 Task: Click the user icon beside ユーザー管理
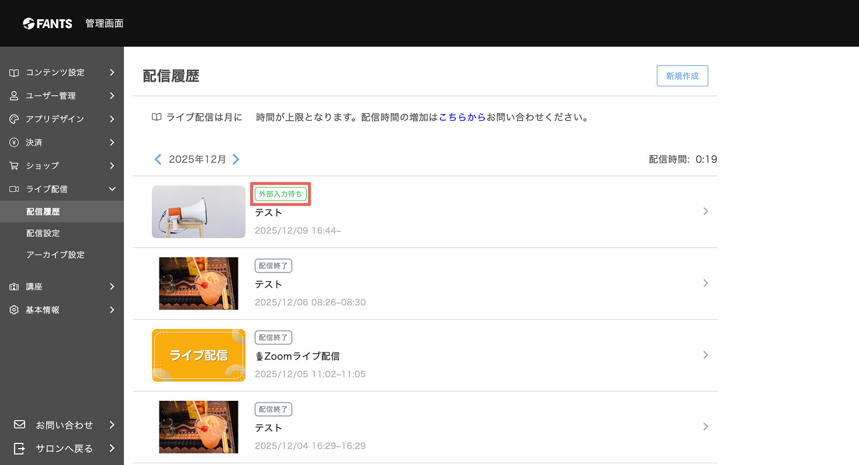[x=14, y=96]
